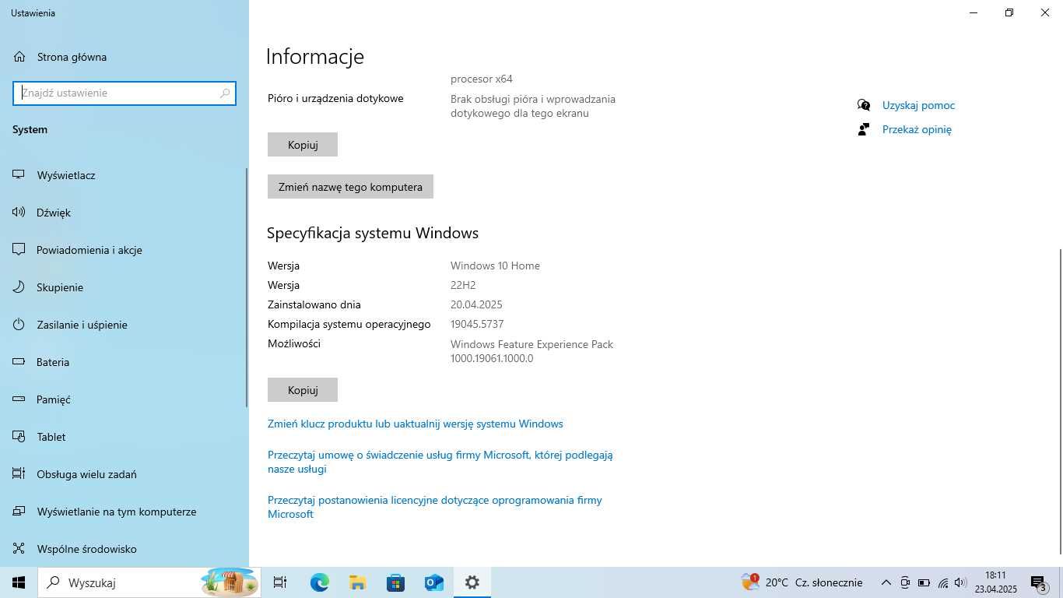Click the search magnifier in Znajdź ustawienie
The image size is (1063, 598).
(225, 93)
